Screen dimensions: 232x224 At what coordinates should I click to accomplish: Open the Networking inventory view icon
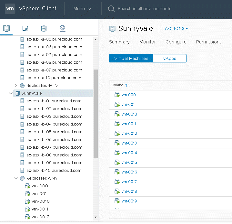(63, 29)
